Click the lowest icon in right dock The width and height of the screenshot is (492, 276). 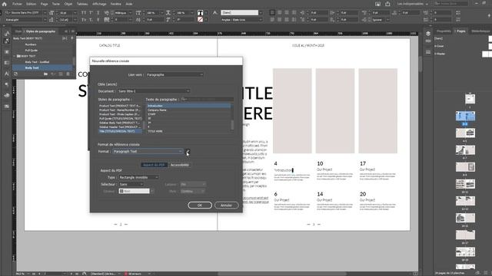[x=428, y=52]
